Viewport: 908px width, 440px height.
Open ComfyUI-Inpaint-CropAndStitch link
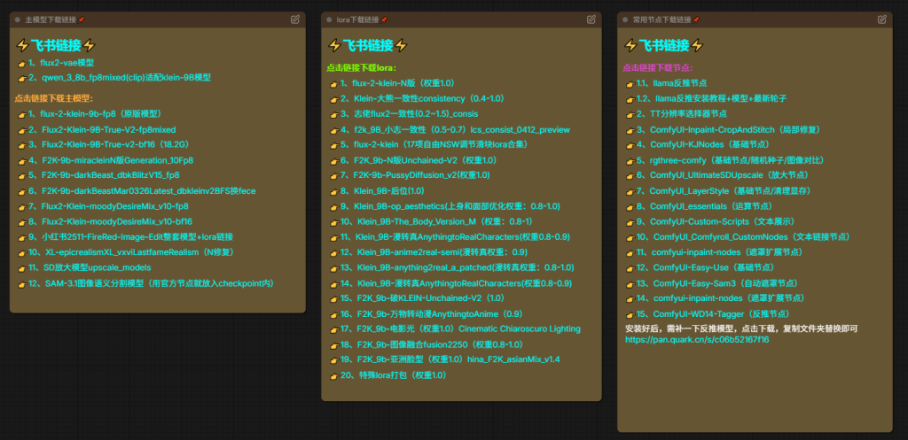729,129
